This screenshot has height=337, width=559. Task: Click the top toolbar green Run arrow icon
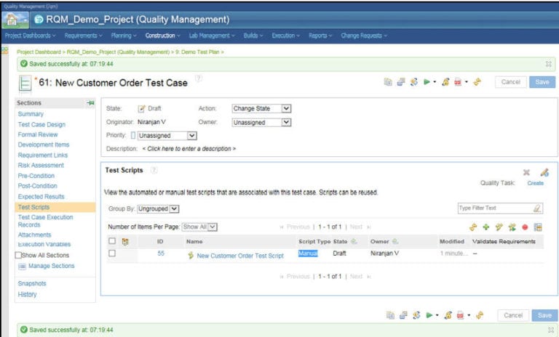(428, 82)
